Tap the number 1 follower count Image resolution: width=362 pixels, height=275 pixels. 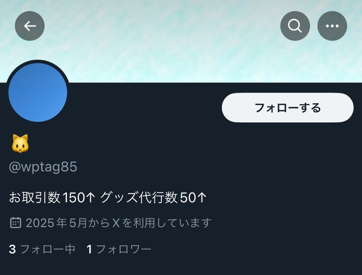point(89,249)
